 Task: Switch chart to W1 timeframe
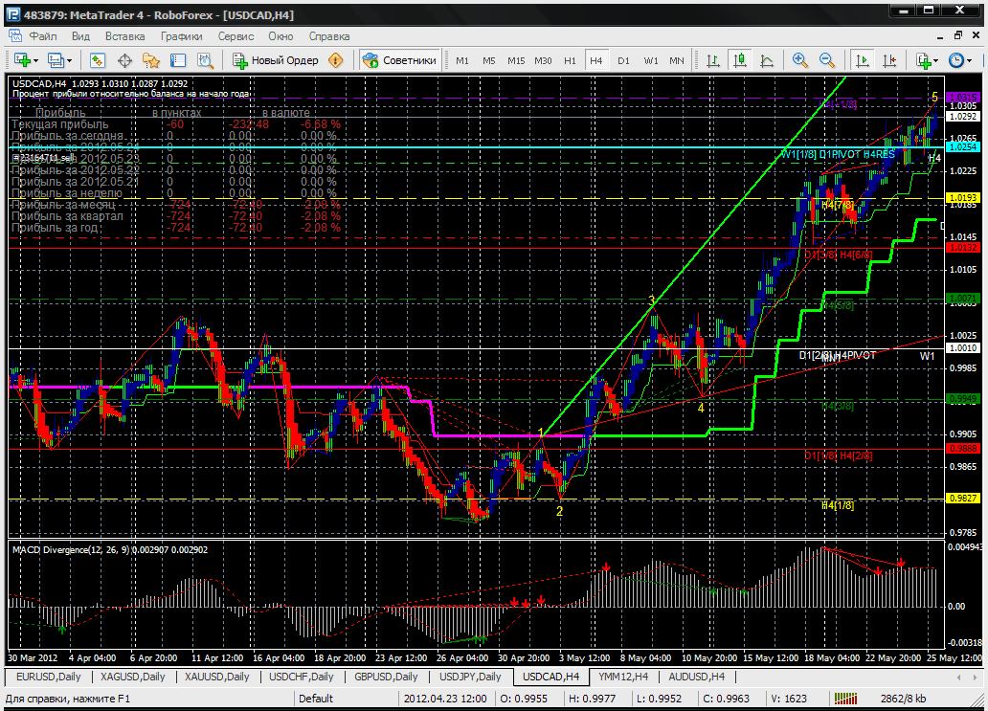coord(651,61)
